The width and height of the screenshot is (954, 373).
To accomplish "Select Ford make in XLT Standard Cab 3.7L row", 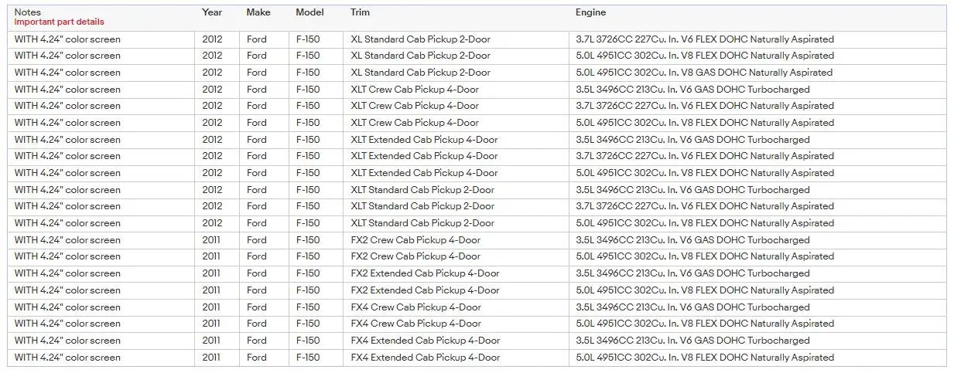I will click(x=257, y=206).
